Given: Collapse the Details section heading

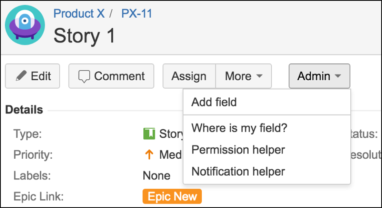Looking at the screenshot, I should [24, 110].
